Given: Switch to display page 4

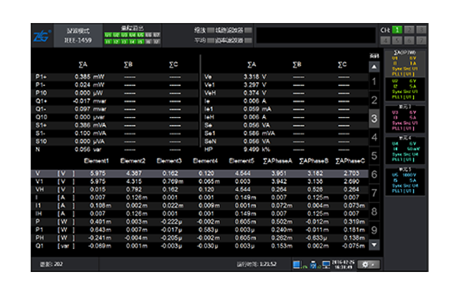Looking at the screenshot, I should point(374,137).
